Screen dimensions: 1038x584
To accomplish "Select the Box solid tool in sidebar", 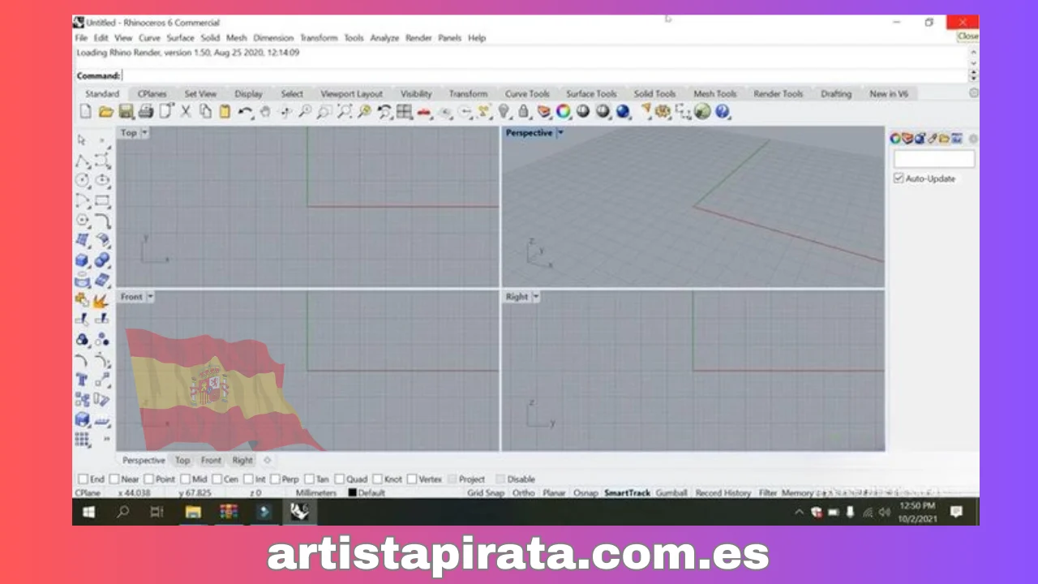I will tap(83, 260).
